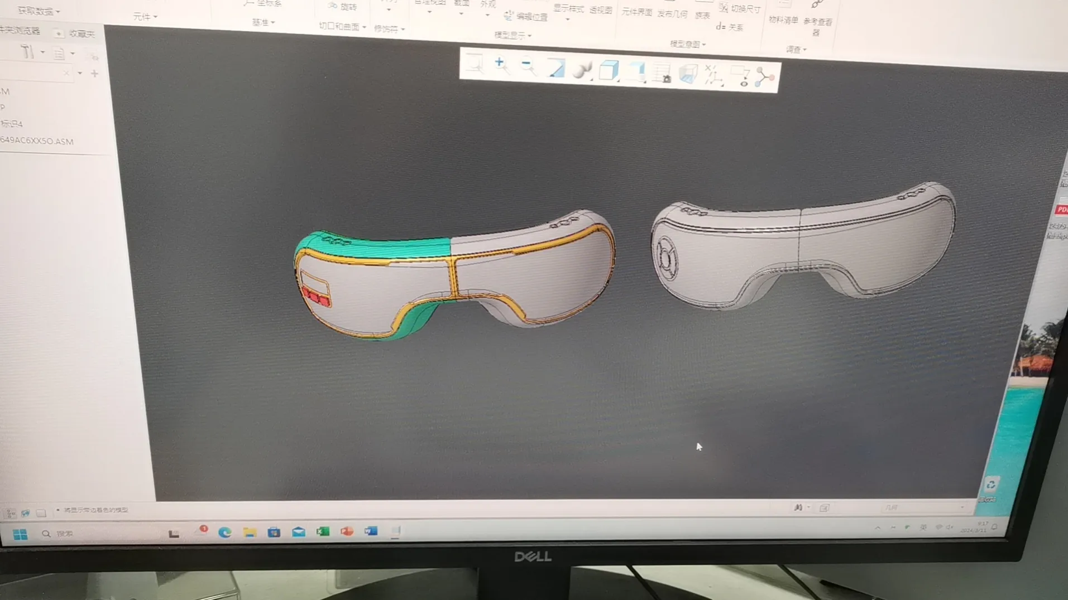The image size is (1068, 600).
Task: Click the d= 关系 button
Action: (x=729, y=27)
